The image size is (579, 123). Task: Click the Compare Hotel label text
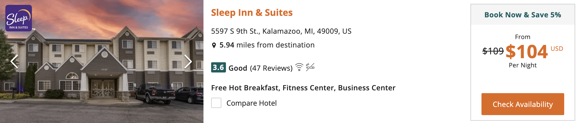(251, 103)
